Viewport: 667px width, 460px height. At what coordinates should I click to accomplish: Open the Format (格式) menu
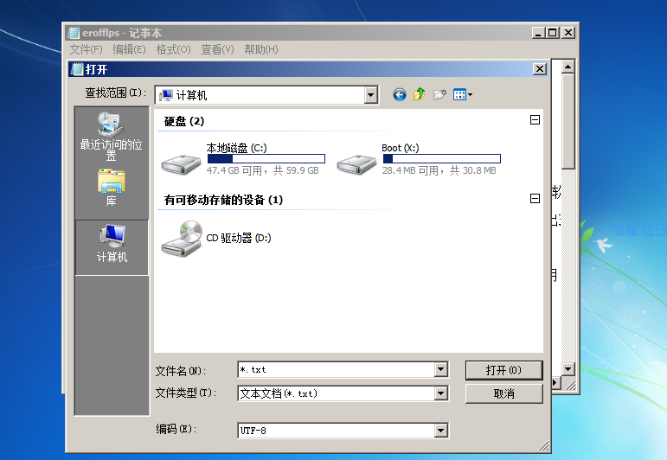click(x=173, y=49)
